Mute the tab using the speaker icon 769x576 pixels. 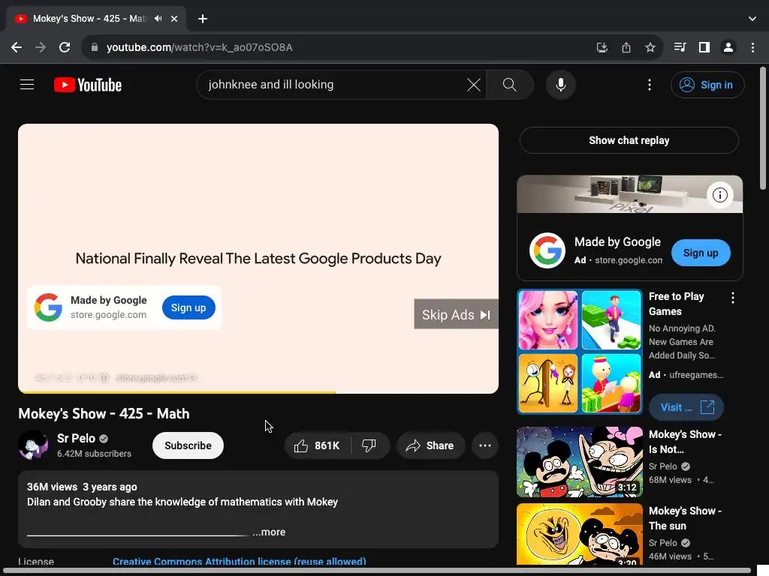tap(158, 19)
